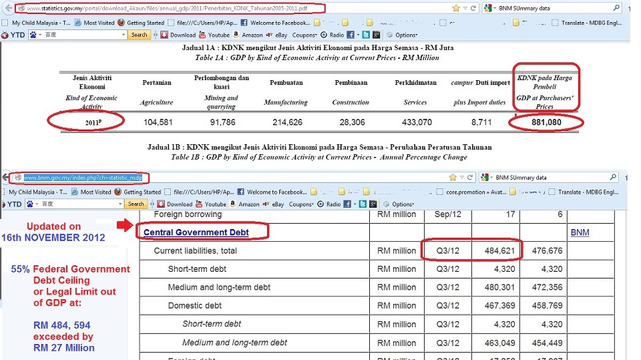Click the Current liabilities value 484,621
This screenshot has width=641, height=360.
click(x=499, y=250)
